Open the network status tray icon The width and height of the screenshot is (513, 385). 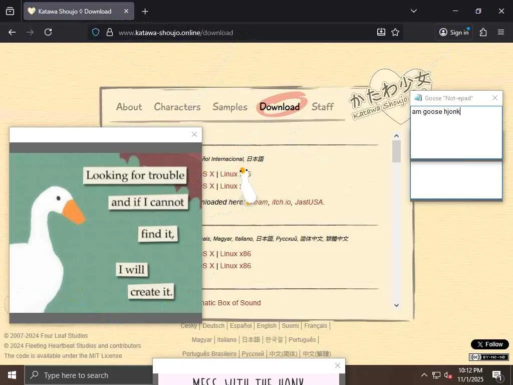pos(436,375)
